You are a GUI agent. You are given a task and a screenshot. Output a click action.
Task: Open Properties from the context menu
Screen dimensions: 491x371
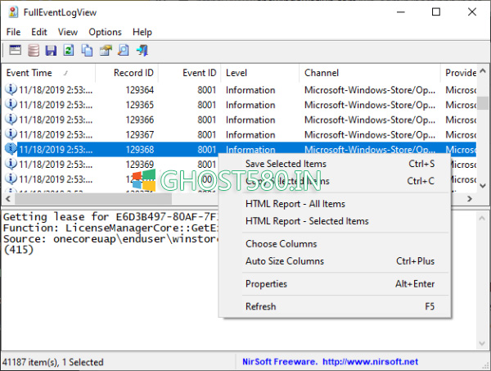click(x=335, y=284)
